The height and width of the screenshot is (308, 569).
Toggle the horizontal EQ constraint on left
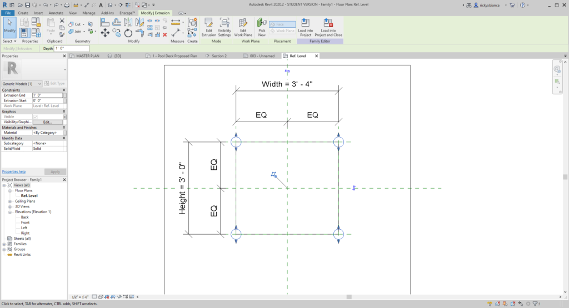point(261,115)
